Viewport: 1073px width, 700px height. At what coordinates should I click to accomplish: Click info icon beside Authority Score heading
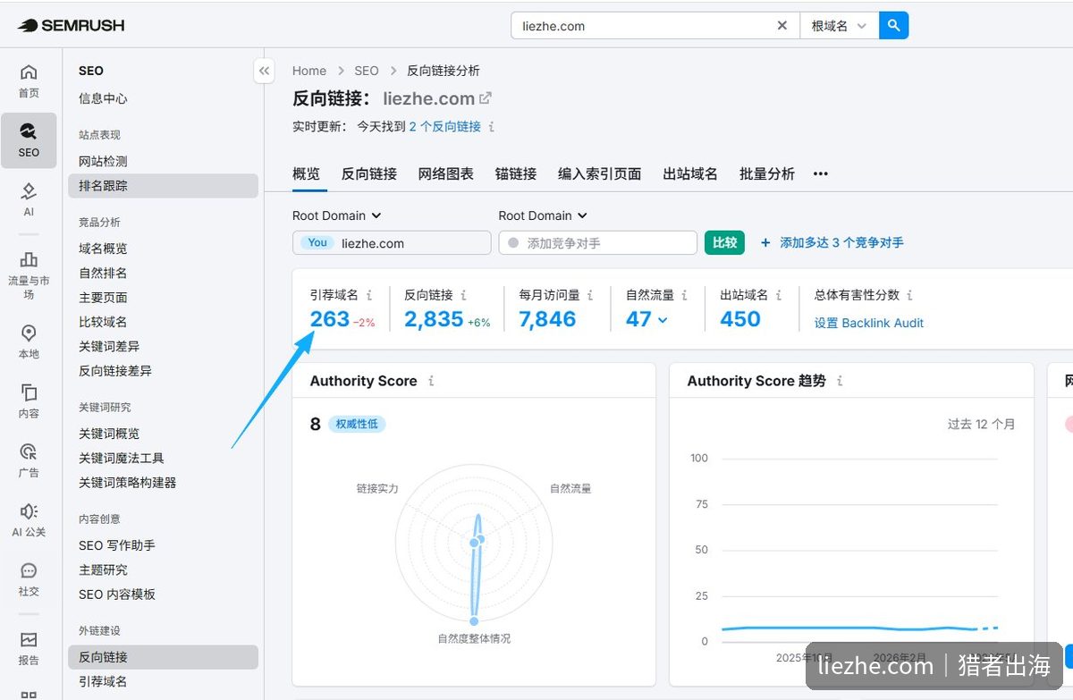[431, 381]
